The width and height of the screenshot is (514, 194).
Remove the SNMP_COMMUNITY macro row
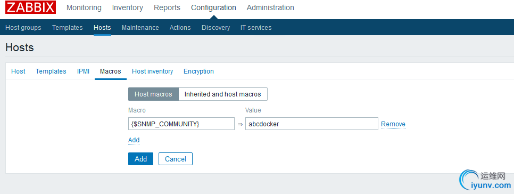(393, 124)
